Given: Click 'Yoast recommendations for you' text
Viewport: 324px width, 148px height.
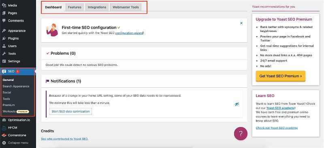Looking at the screenshot, I should [x=273, y=6].
